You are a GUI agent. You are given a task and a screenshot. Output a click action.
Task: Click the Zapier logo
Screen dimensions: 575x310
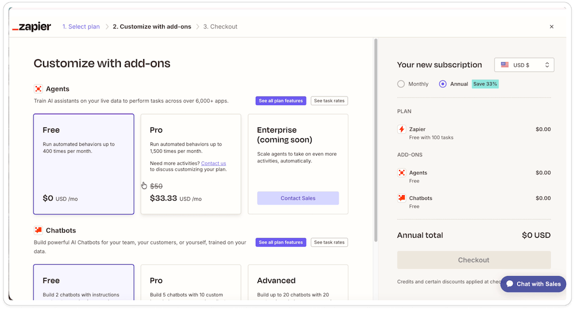pos(32,27)
